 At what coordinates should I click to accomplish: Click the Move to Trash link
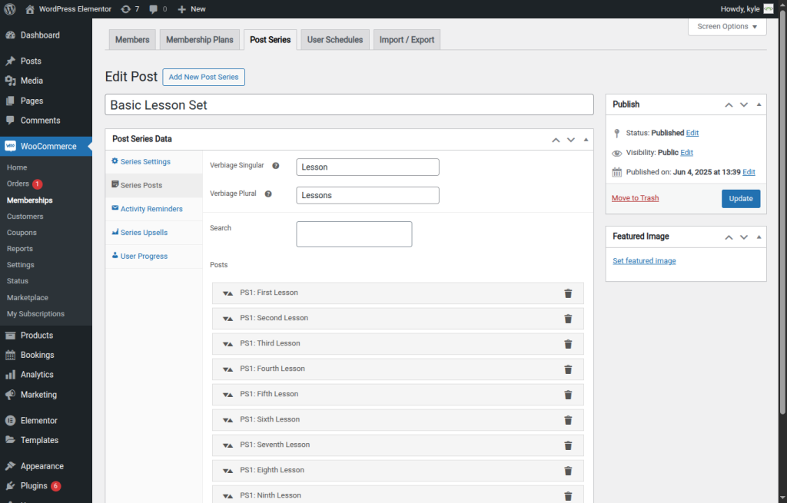click(635, 198)
